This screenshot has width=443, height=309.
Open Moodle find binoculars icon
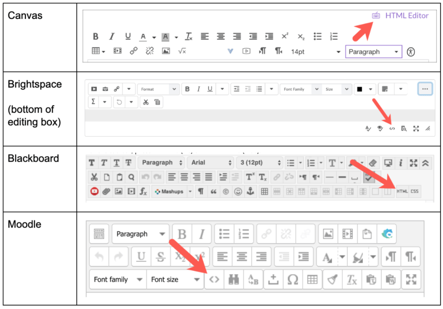pos(234,280)
